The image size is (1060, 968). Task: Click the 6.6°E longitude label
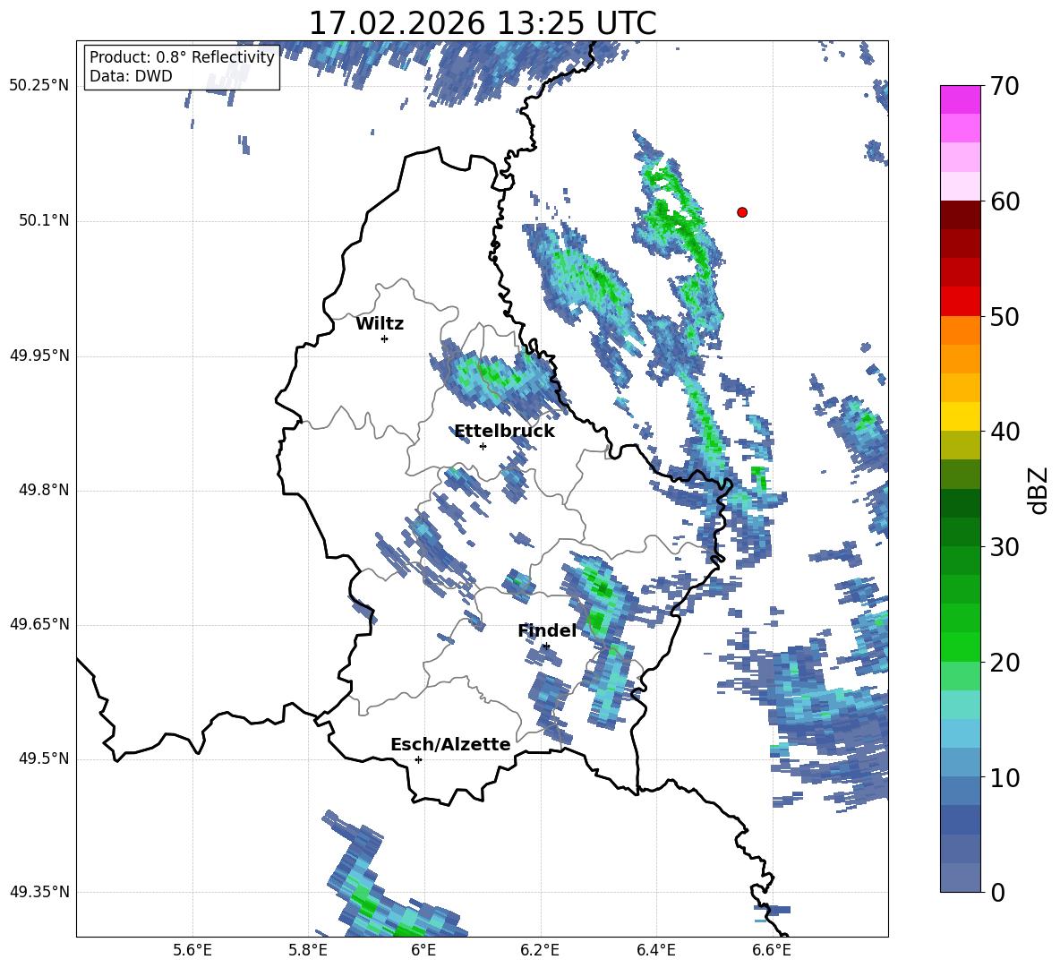click(772, 950)
